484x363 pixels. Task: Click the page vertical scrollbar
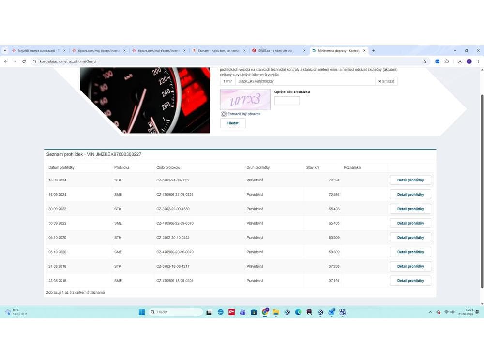(482, 191)
